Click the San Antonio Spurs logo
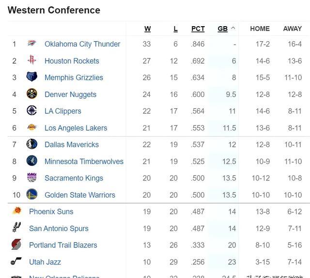 pyautogui.click(x=16, y=229)
